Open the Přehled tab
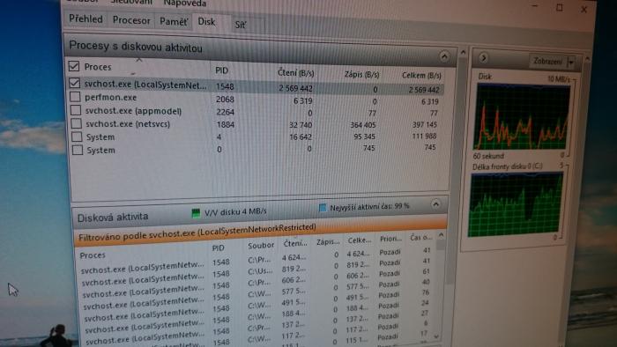The image size is (617, 347). point(85,18)
